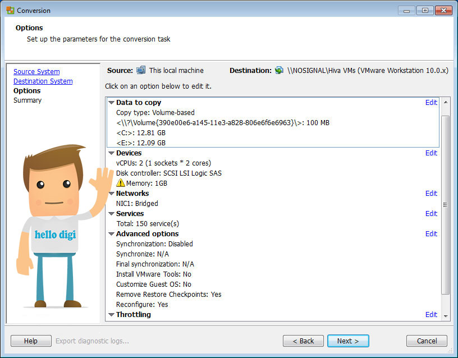The image size is (458, 358).
Task: Select Remove Restore Checkpoints: Yes row
Action: coord(169,295)
